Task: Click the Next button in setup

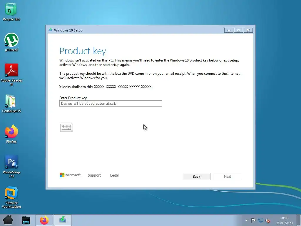Action: [228, 177]
